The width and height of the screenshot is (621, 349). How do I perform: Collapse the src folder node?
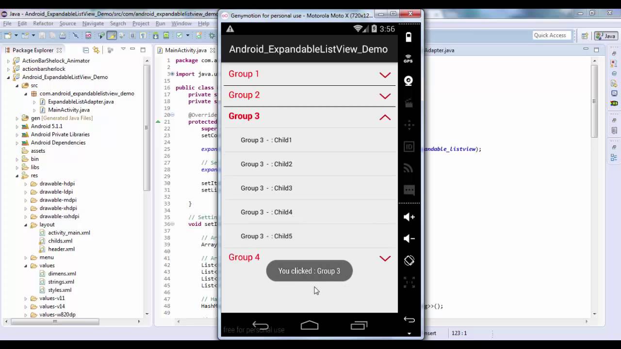pos(17,86)
